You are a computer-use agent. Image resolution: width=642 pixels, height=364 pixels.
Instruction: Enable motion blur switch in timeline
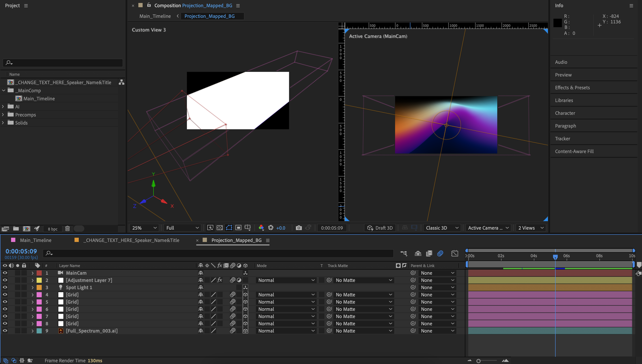[440, 253]
